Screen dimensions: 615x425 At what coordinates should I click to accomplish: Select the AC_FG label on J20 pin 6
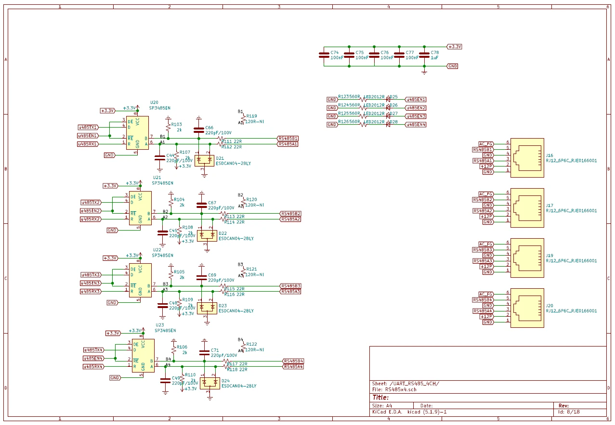click(x=486, y=294)
